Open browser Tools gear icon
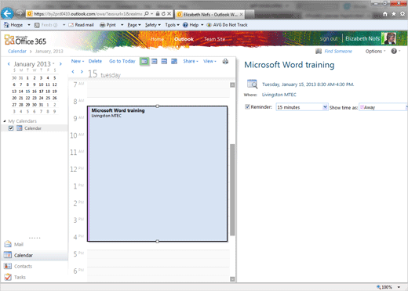The height and width of the screenshot is (291, 408). pos(403,14)
